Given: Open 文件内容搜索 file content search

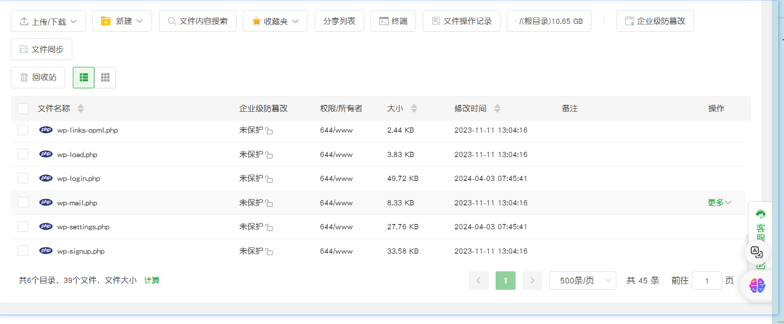Looking at the screenshot, I should (x=197, y=21).
